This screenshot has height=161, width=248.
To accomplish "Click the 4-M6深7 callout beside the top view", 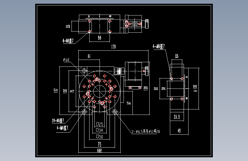I will 68,41.
